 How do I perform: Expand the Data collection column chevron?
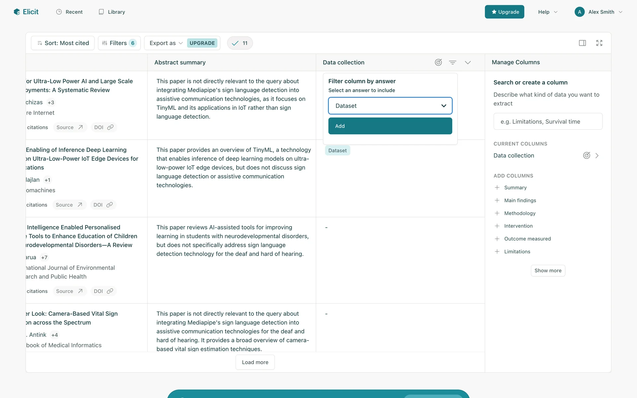pyautogui.click(x=468, y=62)
